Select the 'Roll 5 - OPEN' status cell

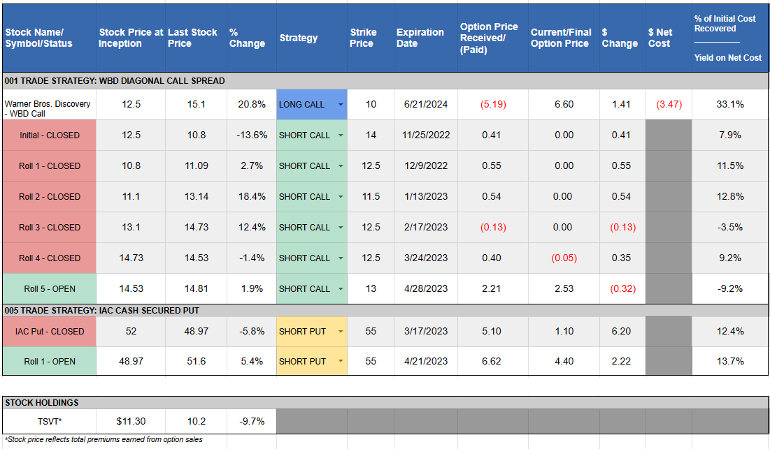49,288
